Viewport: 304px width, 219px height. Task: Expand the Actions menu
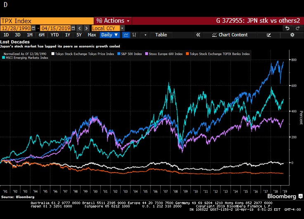pyautogui.click(x=113, y=21)
